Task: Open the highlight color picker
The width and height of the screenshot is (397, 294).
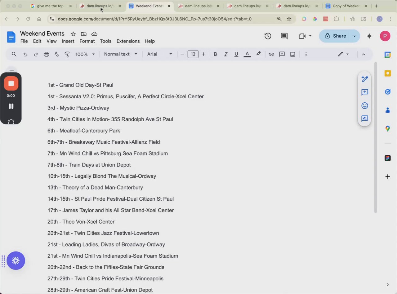Action: [x=258, y=54]
